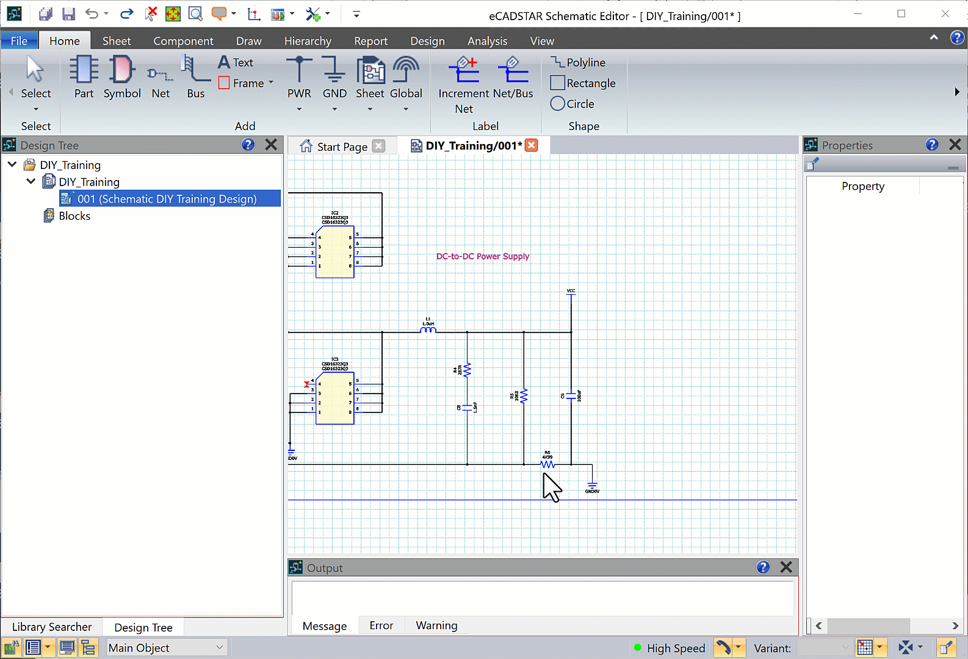The width and height of the screenshot is (968, 659).
Task: Click the Symbol tool icon
Action: coord(122,76)
